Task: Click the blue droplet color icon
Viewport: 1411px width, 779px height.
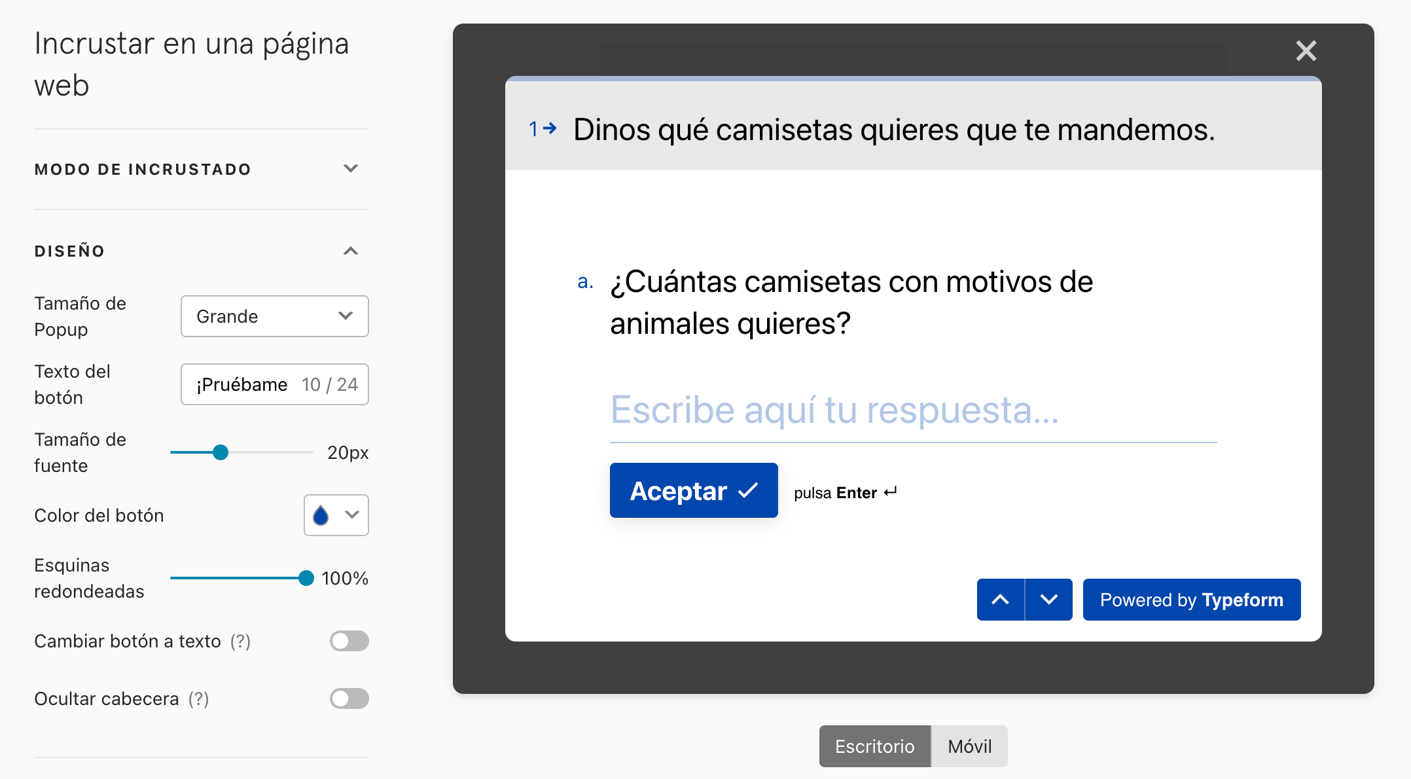Action: point(321,515)
